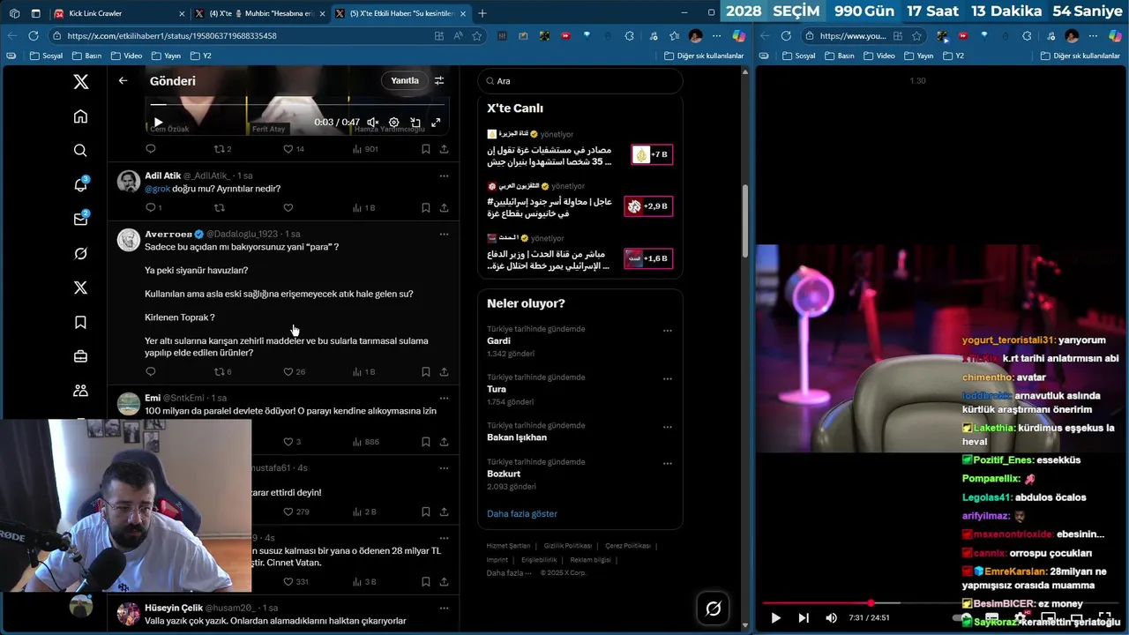Open X messages envelope icon
1129x635 pixels.
[x=80, y=219]
